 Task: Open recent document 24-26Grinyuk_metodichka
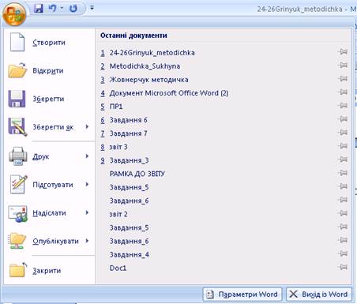pos(152,53)
